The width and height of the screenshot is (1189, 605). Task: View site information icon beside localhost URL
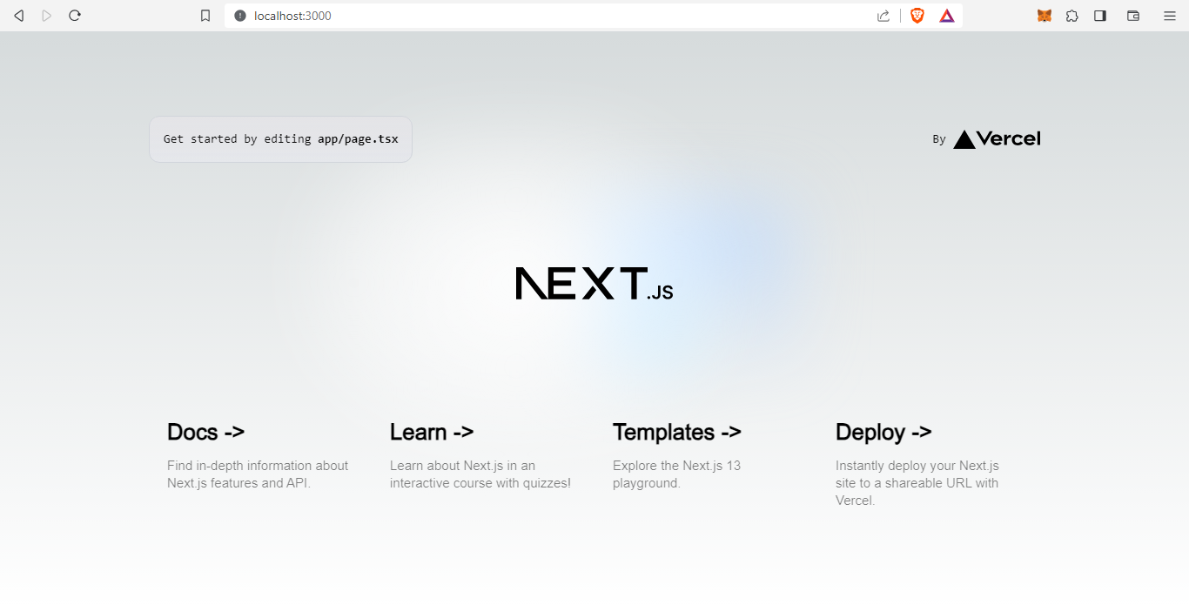tap(240, 16)
